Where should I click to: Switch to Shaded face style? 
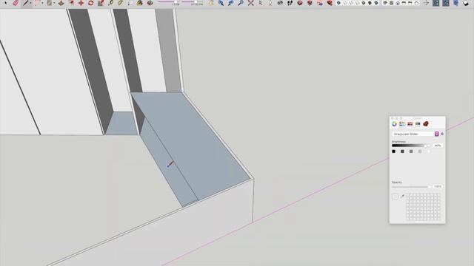pyautogui.click(x=364, y=3)
